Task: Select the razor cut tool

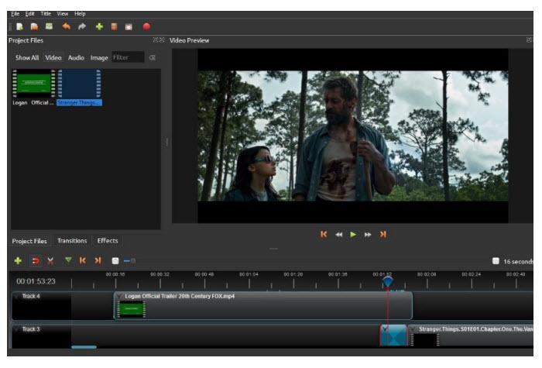Action: click(50, 261)
